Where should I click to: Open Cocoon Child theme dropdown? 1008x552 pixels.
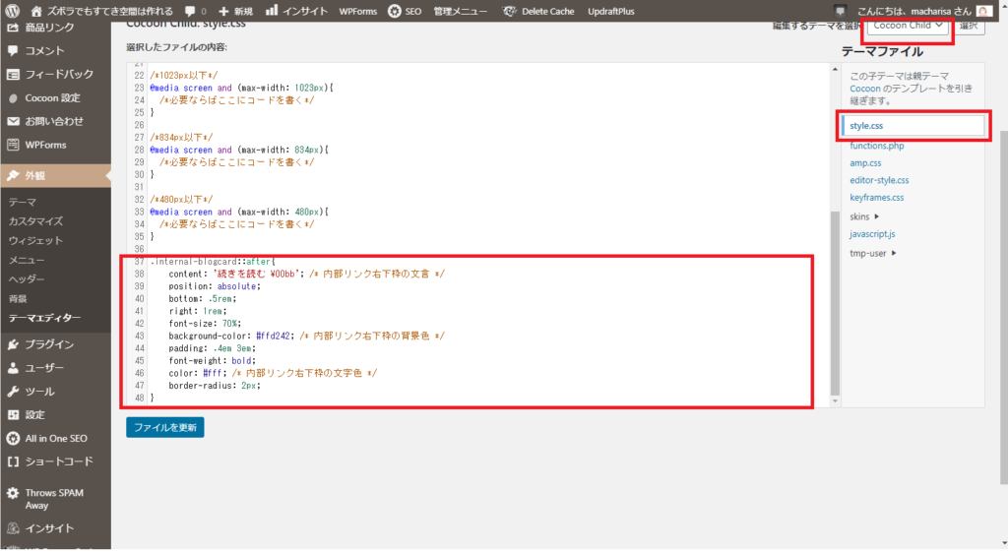pyautogui.click(x=907, y=26)
